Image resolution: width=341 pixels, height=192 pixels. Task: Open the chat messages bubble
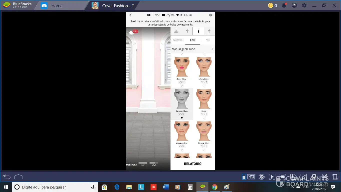132,32
